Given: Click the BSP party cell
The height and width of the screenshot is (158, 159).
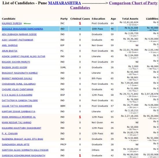Looking at the screenshot, I should pos(62,95).
